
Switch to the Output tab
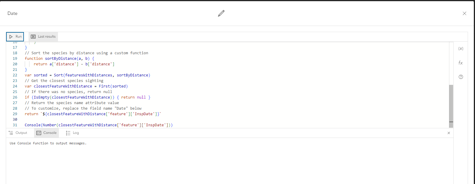coord(19,133)
